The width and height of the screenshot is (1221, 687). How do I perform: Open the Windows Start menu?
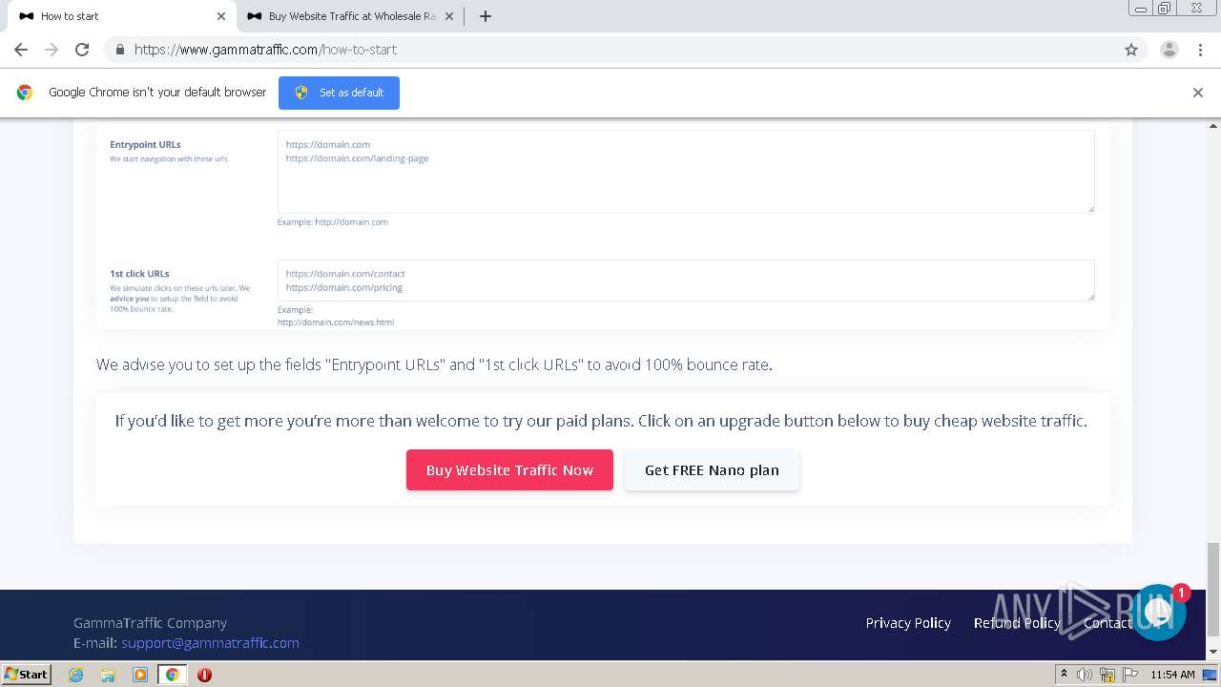(x=27, y=674)
